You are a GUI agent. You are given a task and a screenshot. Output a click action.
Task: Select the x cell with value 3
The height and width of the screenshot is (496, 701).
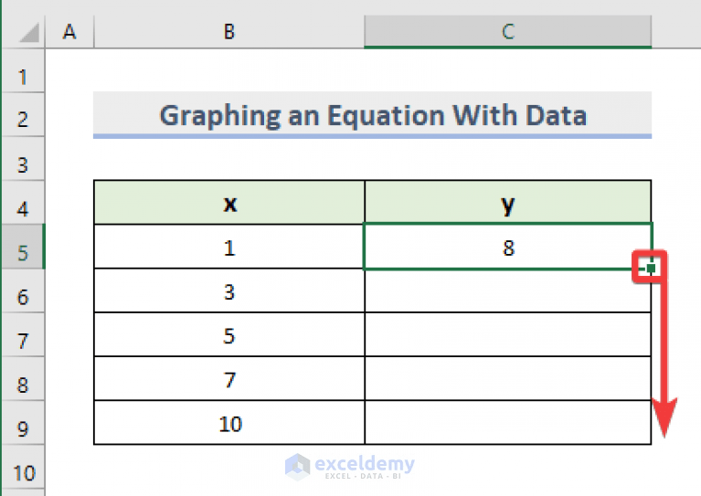pyautogui.click(x=229, y=291)
